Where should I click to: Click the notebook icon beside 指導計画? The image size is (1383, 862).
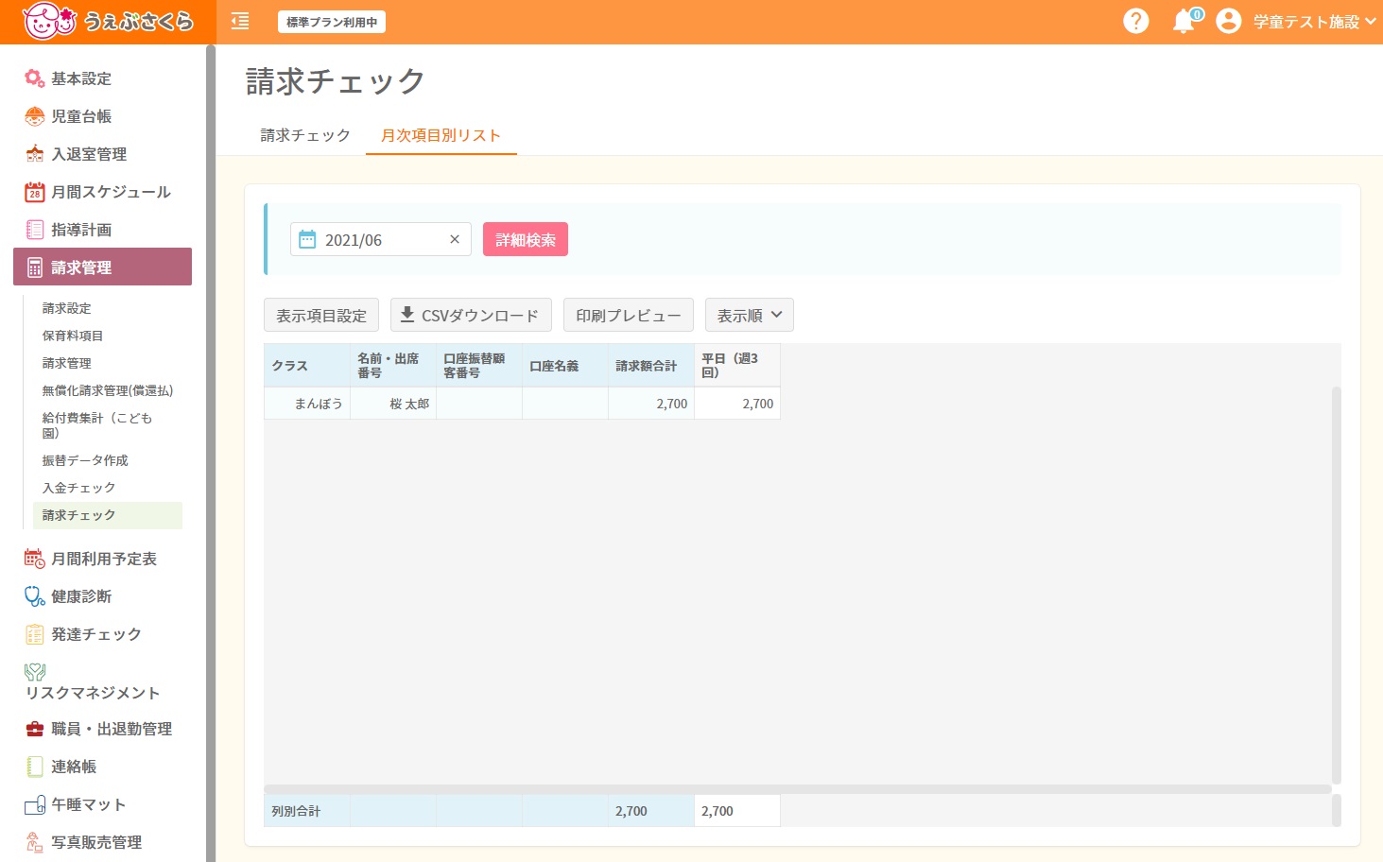(35, 230)
